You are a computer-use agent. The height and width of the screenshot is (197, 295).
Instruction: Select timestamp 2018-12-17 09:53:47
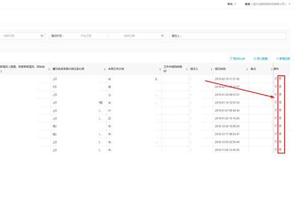click(227, 134)
